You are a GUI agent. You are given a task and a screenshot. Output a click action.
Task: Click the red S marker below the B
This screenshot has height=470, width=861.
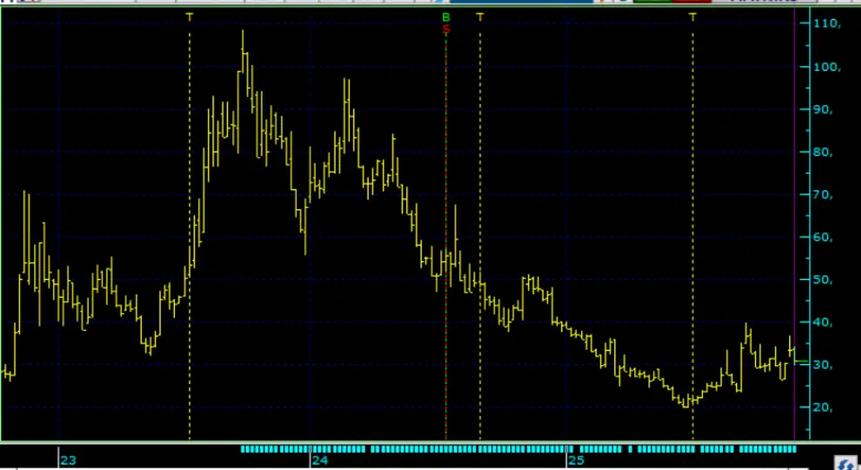446,29
